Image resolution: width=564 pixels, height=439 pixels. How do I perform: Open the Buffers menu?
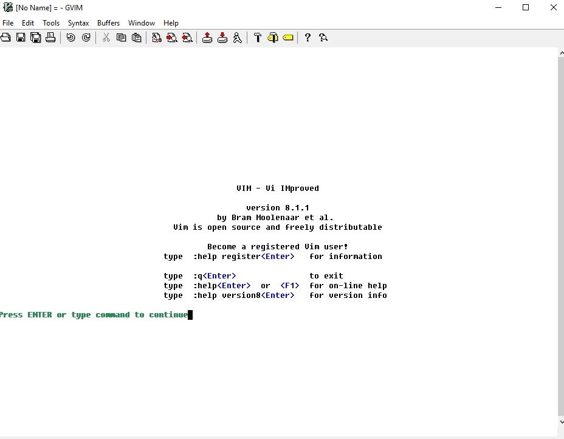[108, 22]
